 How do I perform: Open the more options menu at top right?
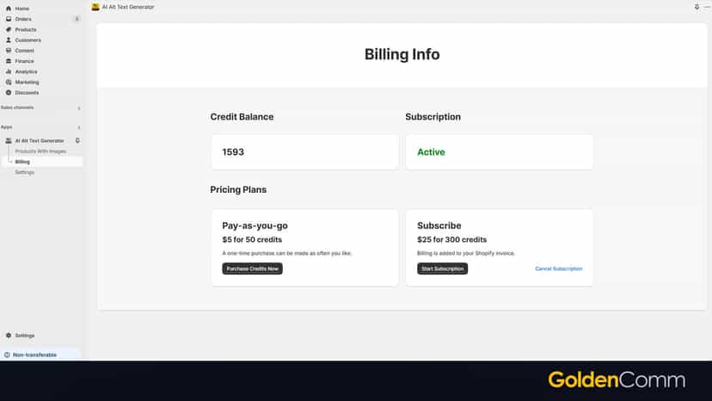(707, 7)
